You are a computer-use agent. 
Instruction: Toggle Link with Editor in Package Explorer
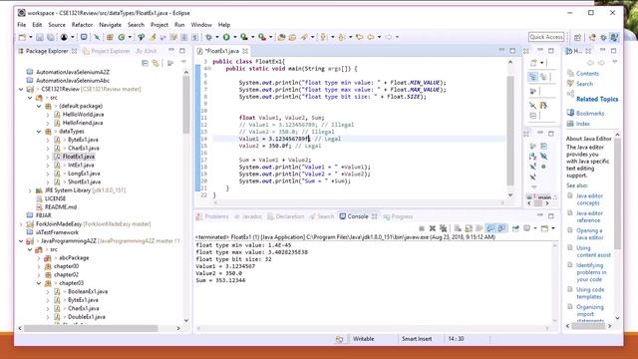156,63
